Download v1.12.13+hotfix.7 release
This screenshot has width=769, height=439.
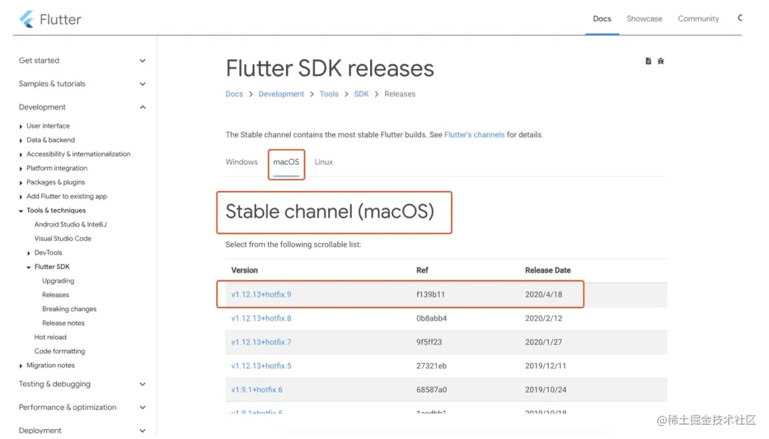261,342
